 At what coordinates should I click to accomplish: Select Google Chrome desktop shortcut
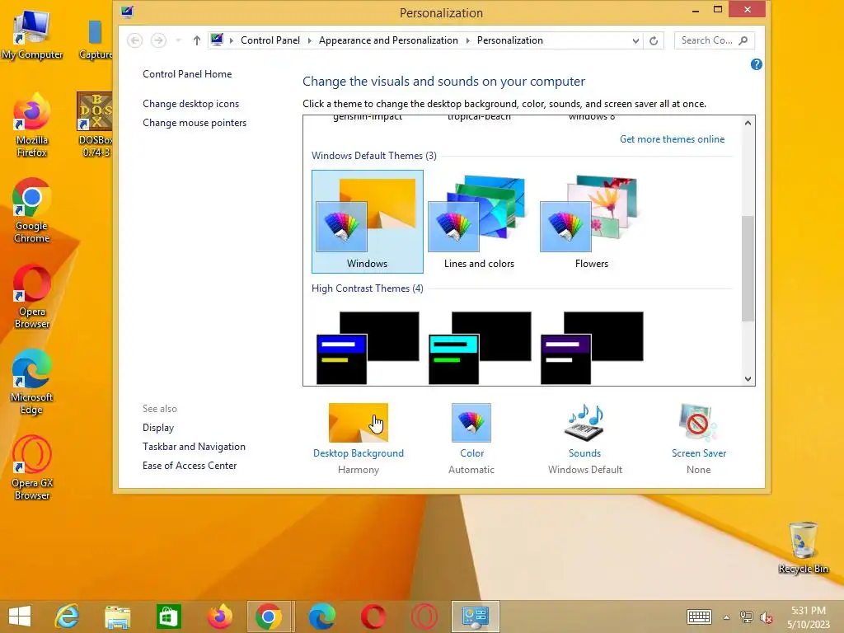coord(32,210)
